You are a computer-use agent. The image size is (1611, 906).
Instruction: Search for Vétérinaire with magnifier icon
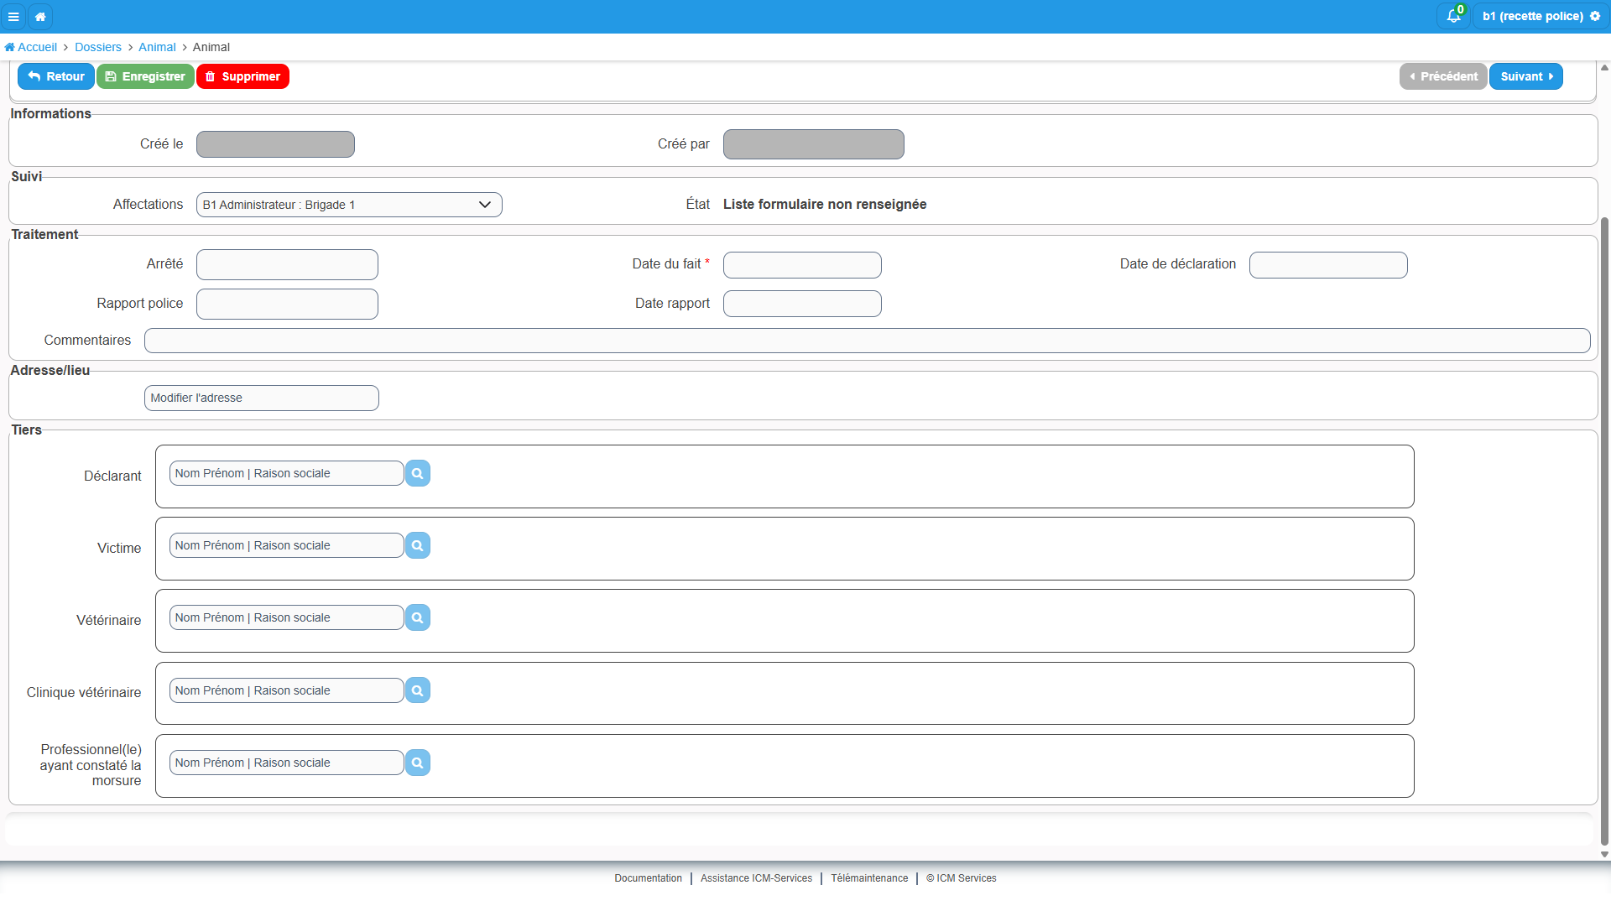tap(417, 617)
